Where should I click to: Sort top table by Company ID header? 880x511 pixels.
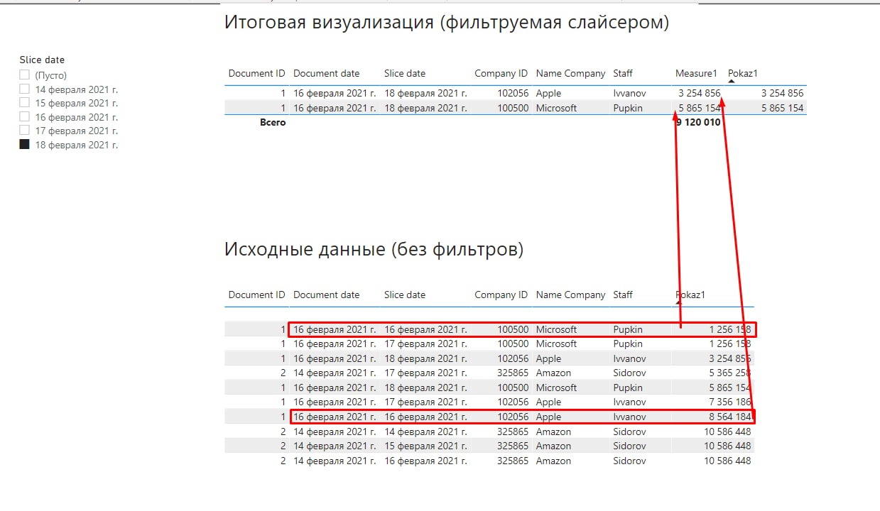pyautogui.click(x=501, y=73)
